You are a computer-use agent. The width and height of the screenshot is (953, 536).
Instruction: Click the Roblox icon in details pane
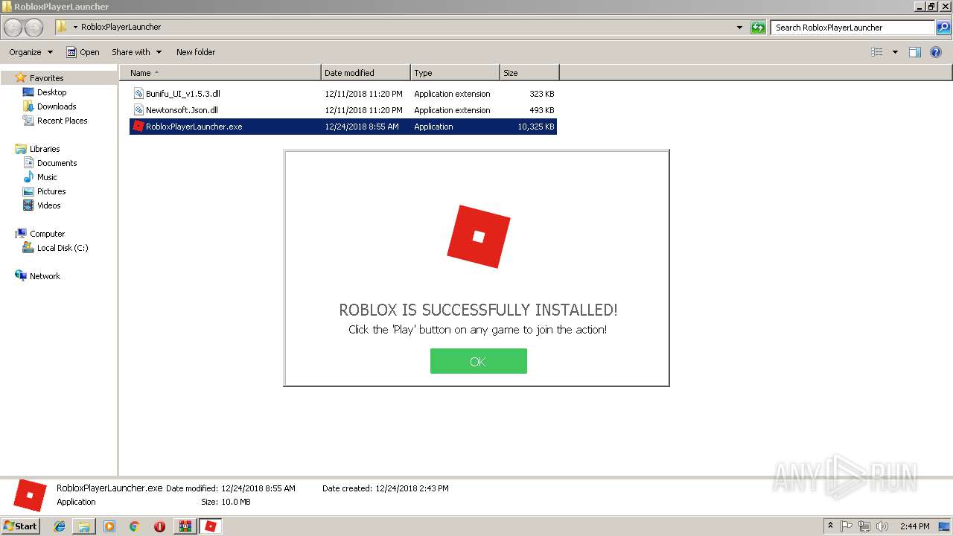[31, 495]
